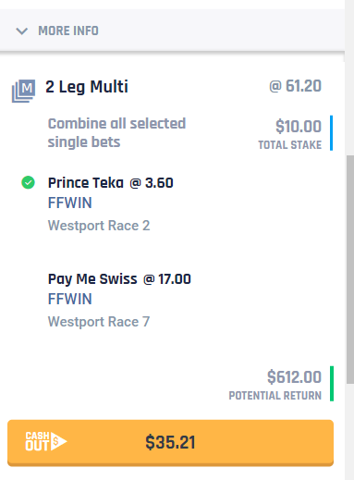Click the POTENTIAL RETURN label

pos(275,396)
